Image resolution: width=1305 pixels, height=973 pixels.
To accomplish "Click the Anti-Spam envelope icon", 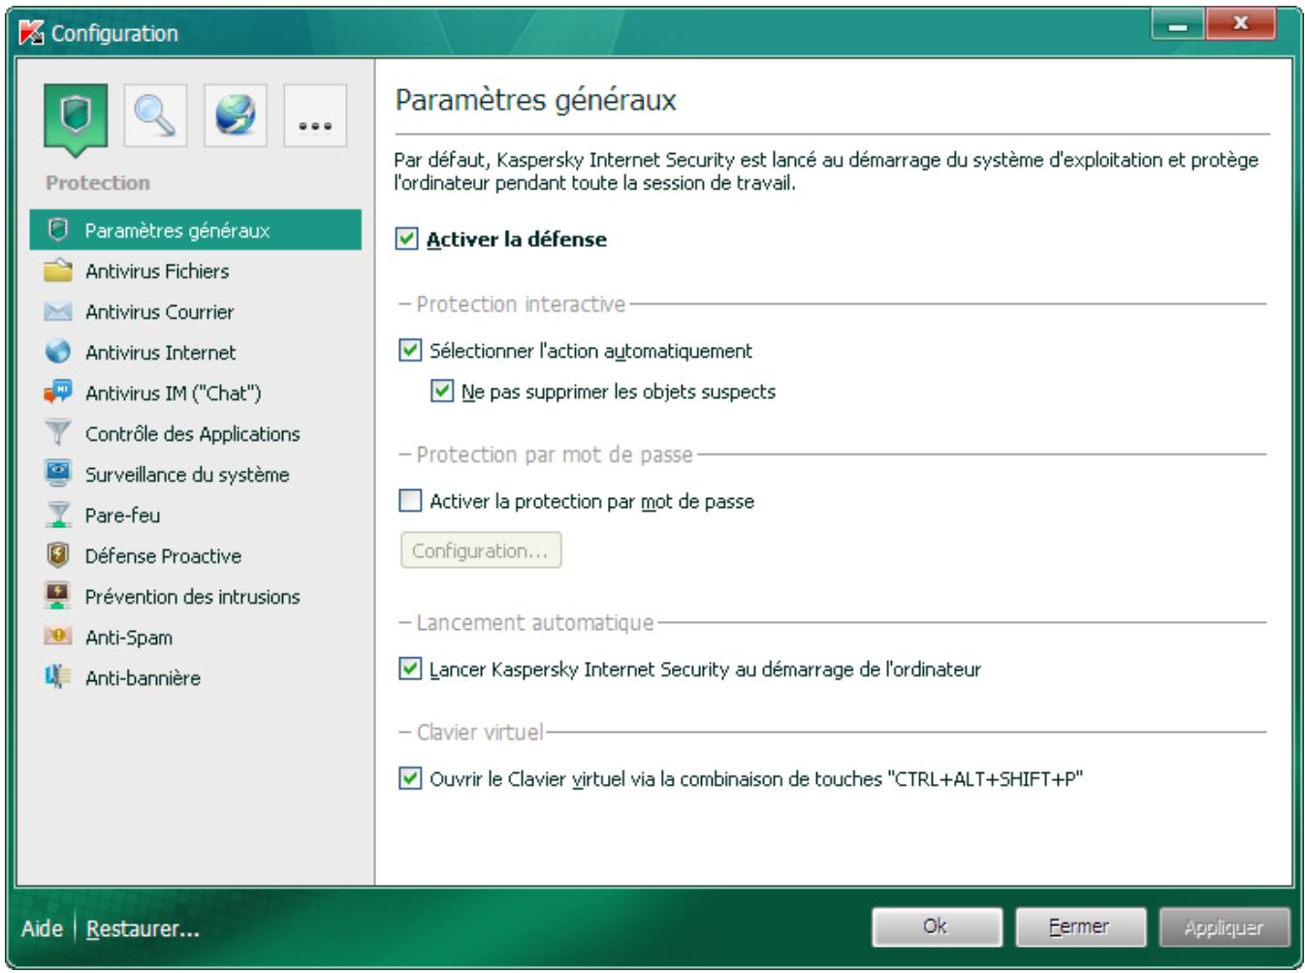I will pos(58,637).
